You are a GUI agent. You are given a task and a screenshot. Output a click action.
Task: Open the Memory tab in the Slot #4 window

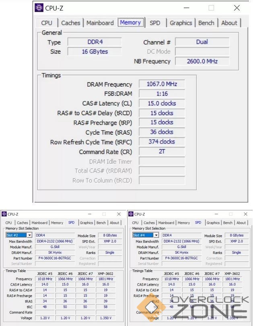click(184, 223)
